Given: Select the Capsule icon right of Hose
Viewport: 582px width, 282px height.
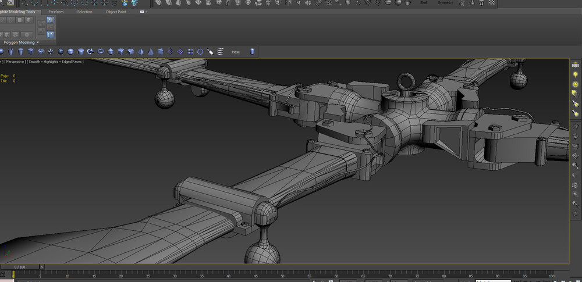Looking at the screenshot, I should click(252, 52).
